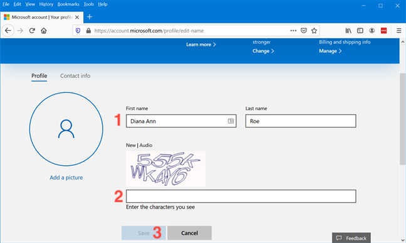Click the Cancel button
Screen dimensions: 406x243
pyautogui.click(x=189, y=233)
